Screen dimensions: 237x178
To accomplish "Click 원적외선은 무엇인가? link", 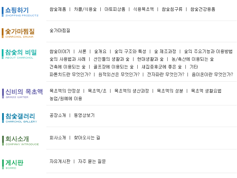I will tap(119, 74).
